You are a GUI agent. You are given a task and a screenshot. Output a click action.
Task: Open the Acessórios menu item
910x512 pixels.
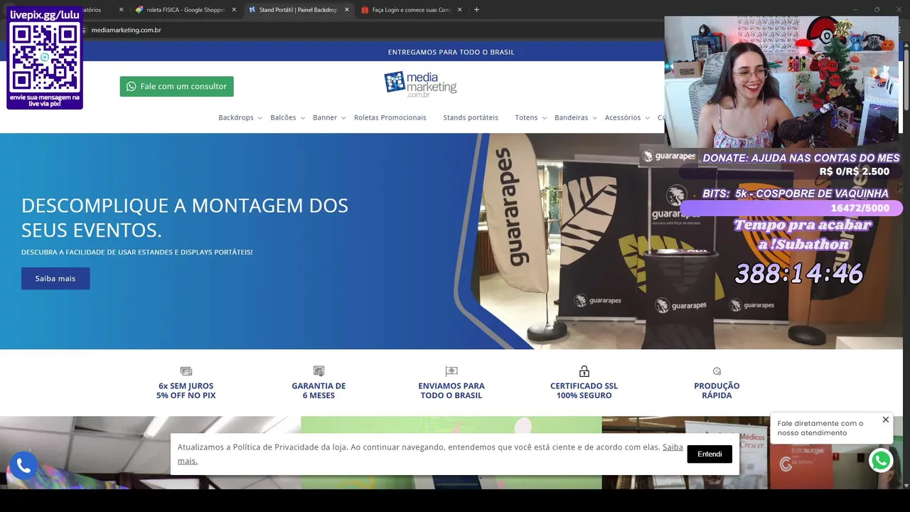[x=623, y=117]
